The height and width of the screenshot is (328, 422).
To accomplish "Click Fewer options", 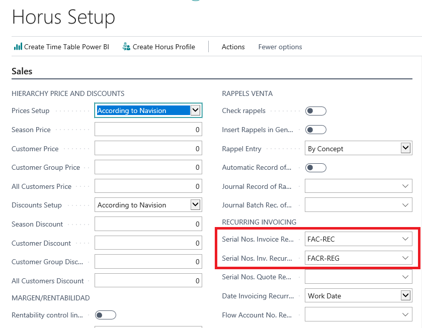I will point(280,47).
